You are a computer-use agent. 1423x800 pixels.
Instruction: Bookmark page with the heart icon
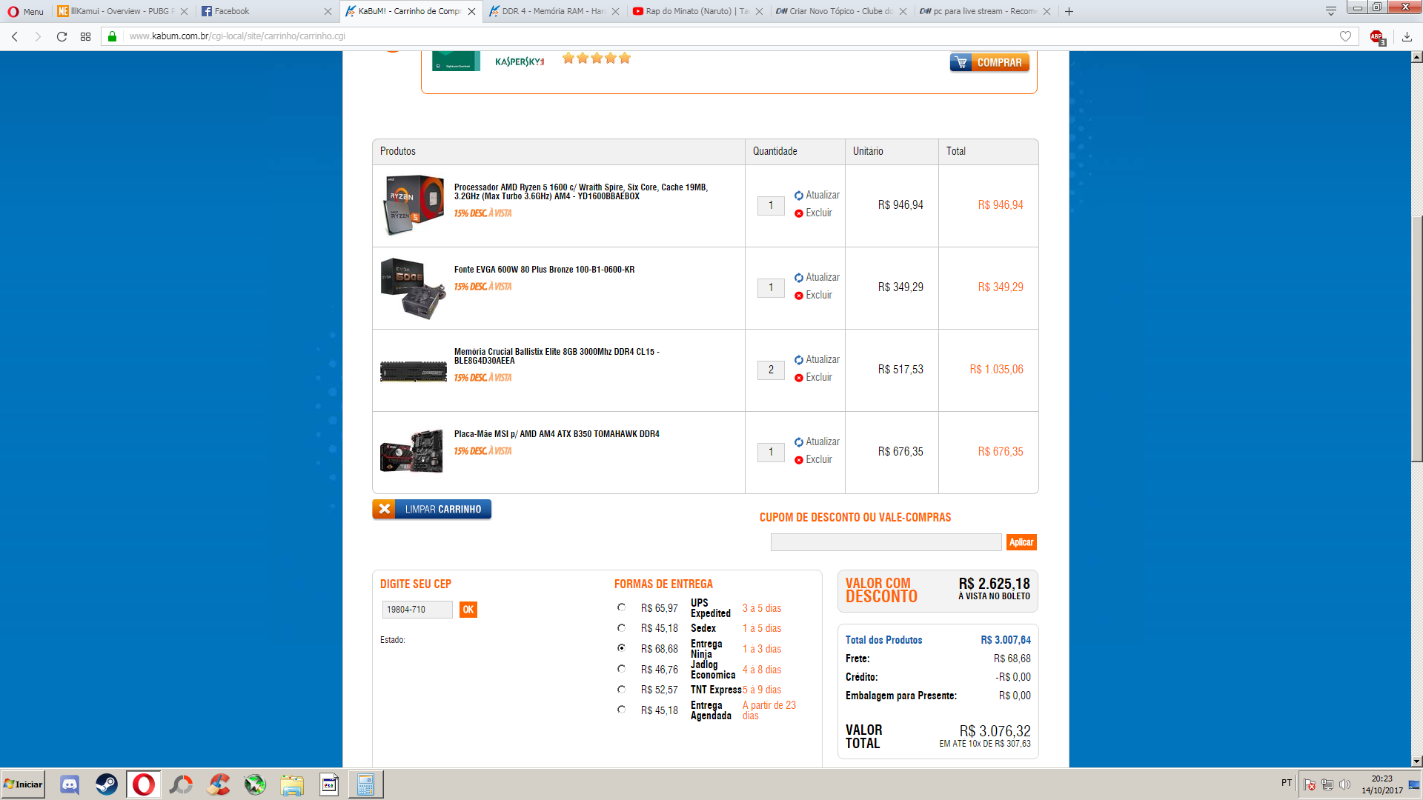(1345, 36)
